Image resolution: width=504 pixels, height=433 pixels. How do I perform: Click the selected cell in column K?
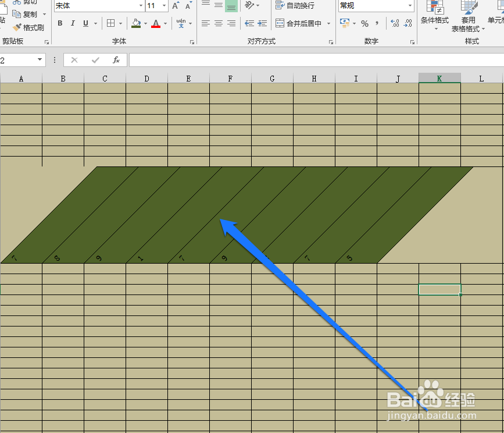tap(439, 289)
